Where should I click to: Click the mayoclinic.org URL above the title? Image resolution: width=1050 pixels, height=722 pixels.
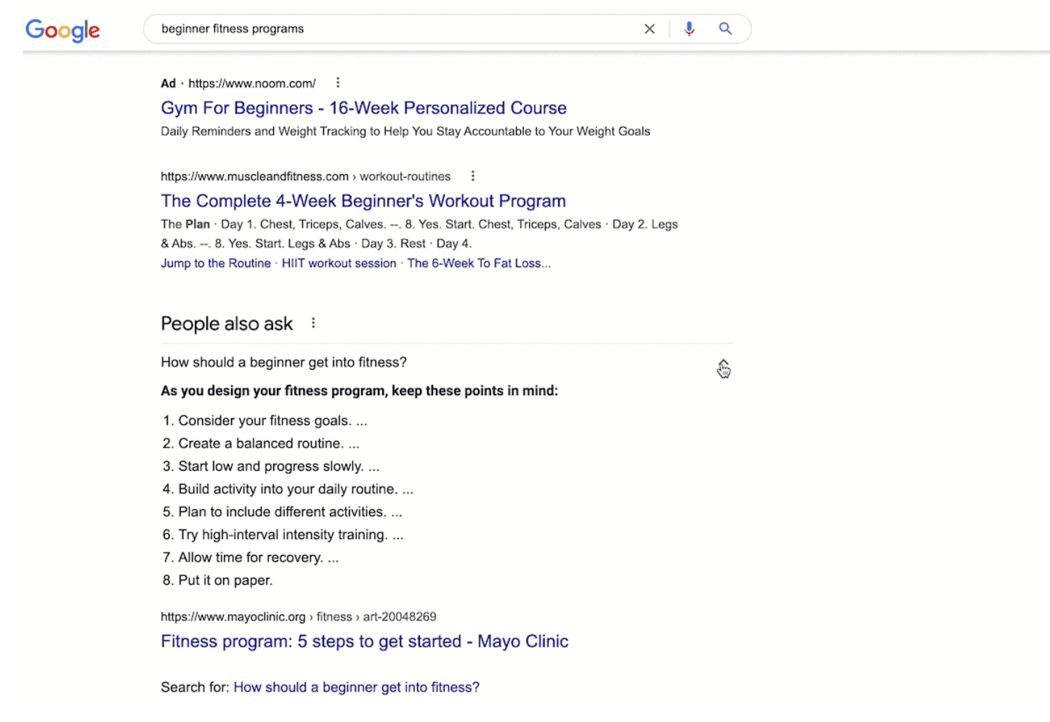[298, 617]
